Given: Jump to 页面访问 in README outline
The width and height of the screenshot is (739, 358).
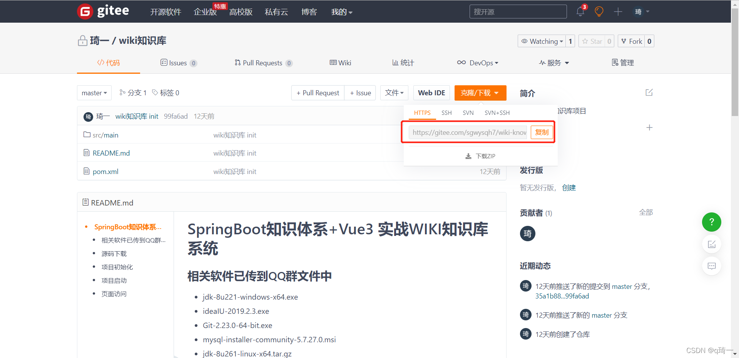Looking at the screenshot, I should pyautogui.click(x=114, y=294).
